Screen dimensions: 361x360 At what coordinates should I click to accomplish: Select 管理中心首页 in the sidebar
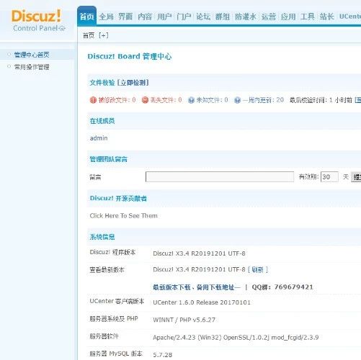click(32, 55)
